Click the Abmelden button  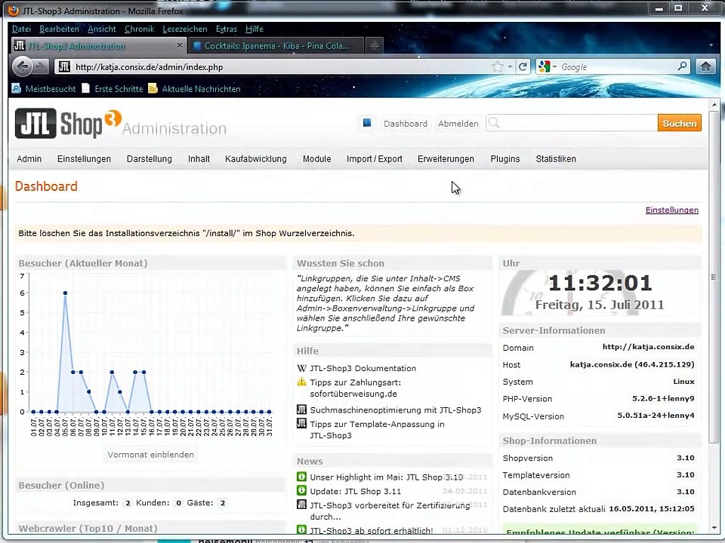point(458,123)
